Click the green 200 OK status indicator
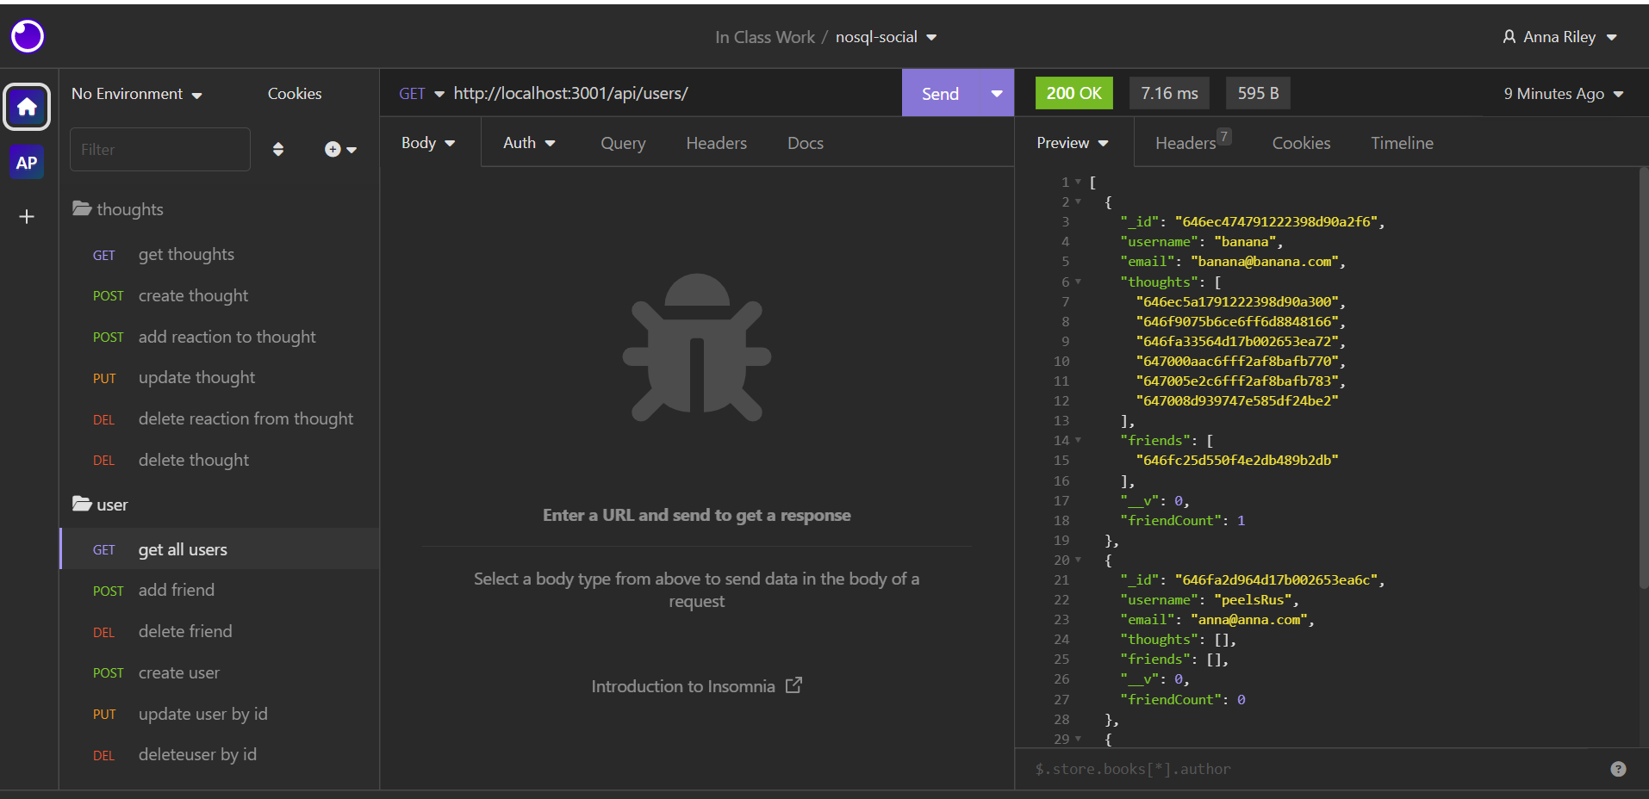 (1073, 93)
